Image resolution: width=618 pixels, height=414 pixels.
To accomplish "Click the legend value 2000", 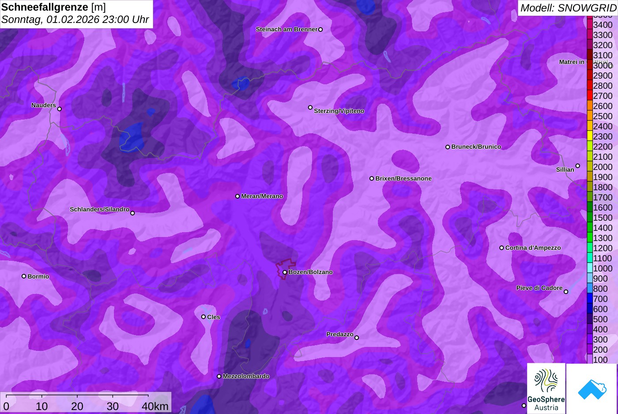I will [x=603, y=167].
